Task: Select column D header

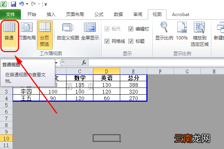Action: click(x=106, y=71)
